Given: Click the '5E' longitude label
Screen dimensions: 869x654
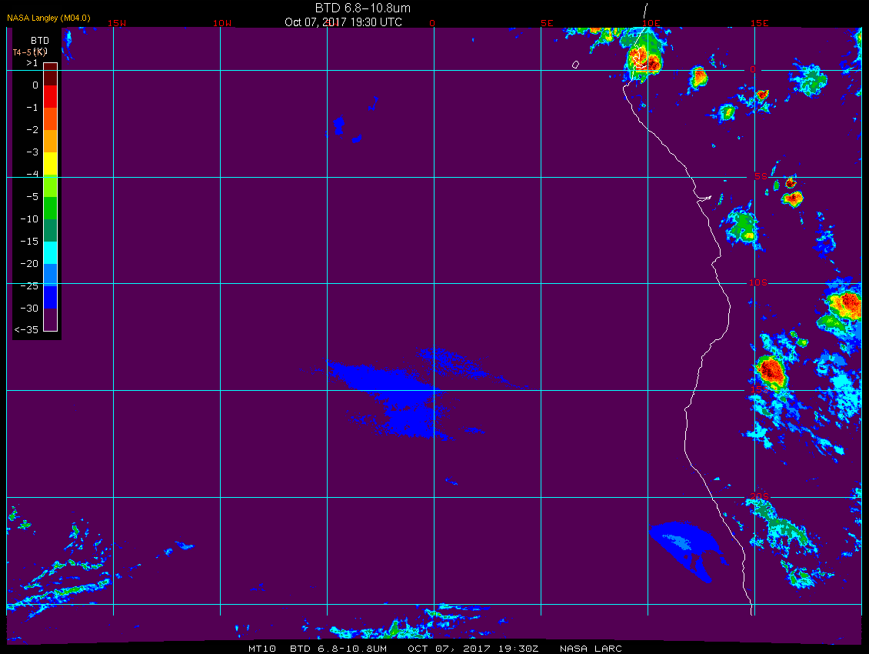Looking at the screenshot, I should (547, 23).
